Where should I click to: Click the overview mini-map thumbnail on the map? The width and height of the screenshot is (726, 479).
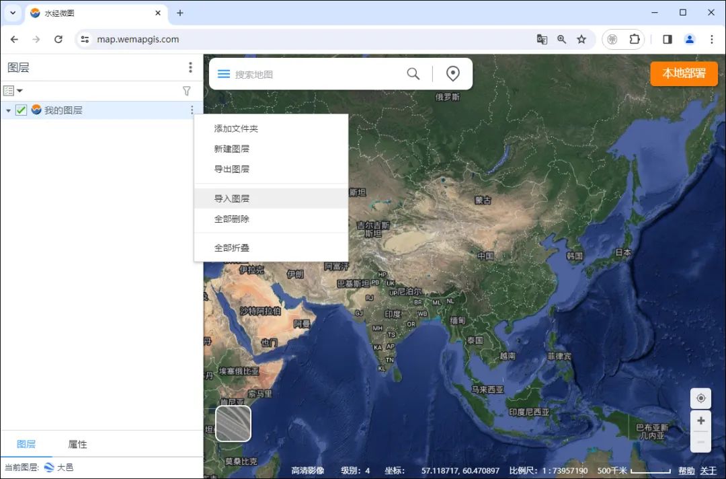(x=233, y=424)
